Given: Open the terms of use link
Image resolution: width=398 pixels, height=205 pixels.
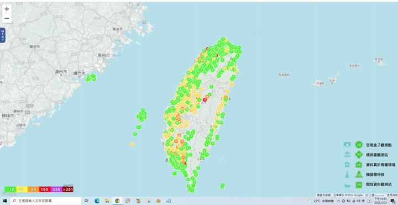Looking at the screenshot, I should (392, 195).
